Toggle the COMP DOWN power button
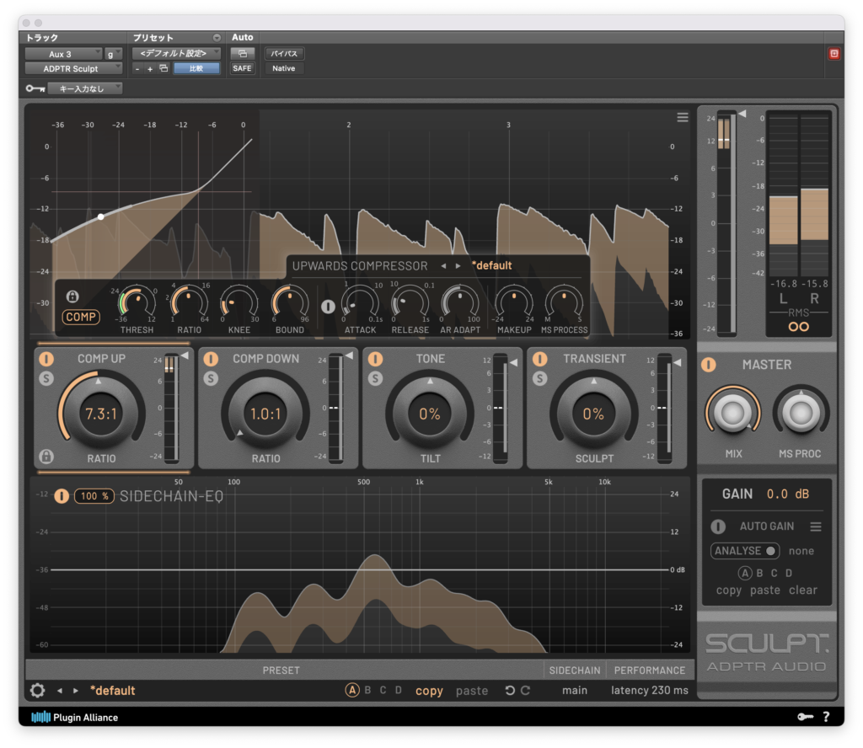863x748 pixels. [211, 359]
